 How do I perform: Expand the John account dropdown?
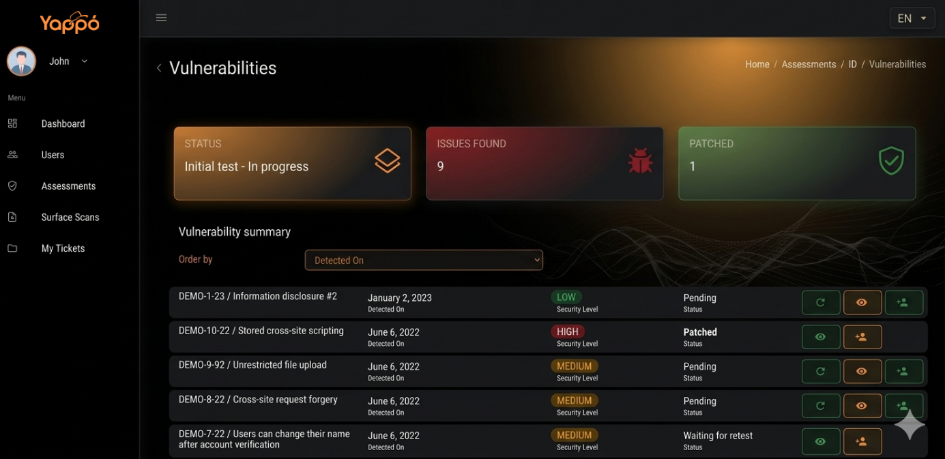pos(84,61)
